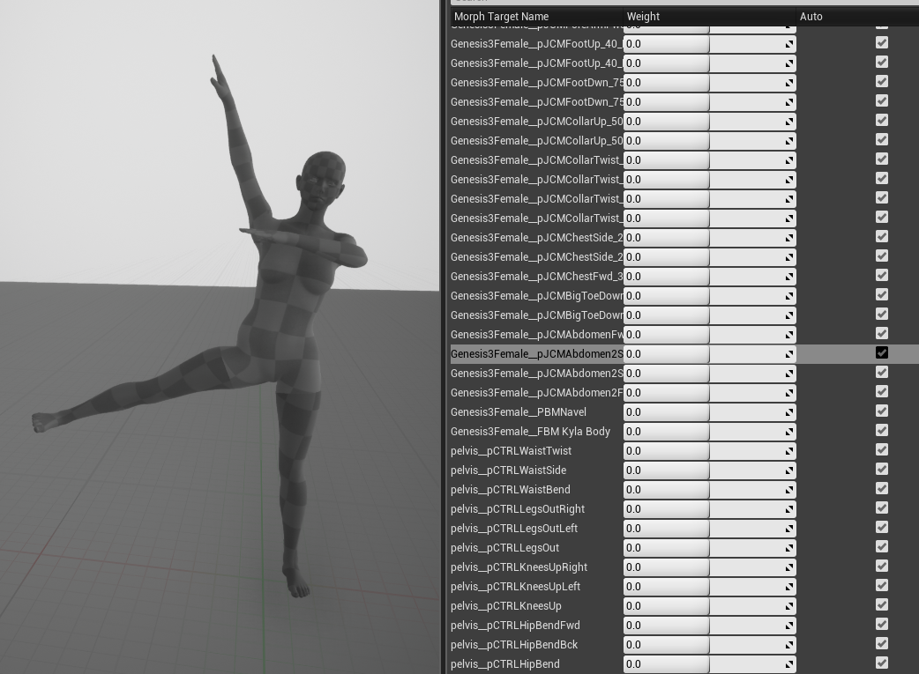Uncheck Auto for Genesis3Female__PBMNavel

pyautogui.click(x=881, y=411)
